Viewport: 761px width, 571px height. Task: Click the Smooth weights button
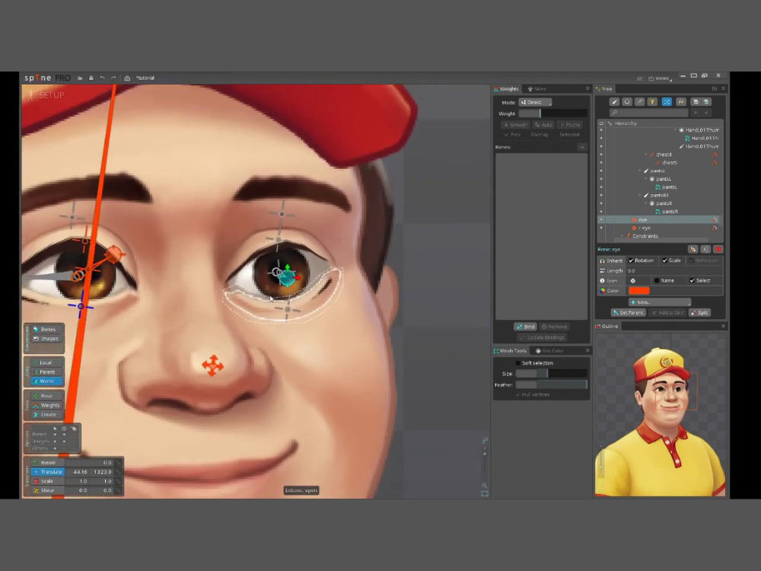coord(515,125)
